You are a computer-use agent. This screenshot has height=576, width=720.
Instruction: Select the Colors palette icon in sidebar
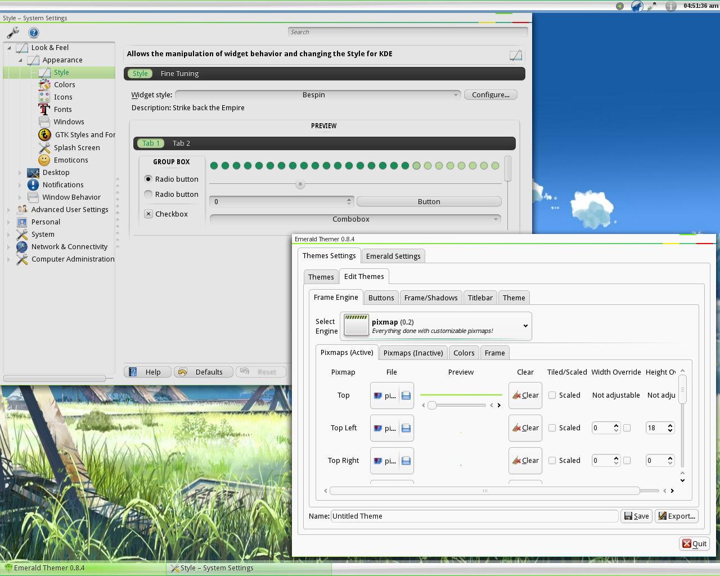[44, 84]
